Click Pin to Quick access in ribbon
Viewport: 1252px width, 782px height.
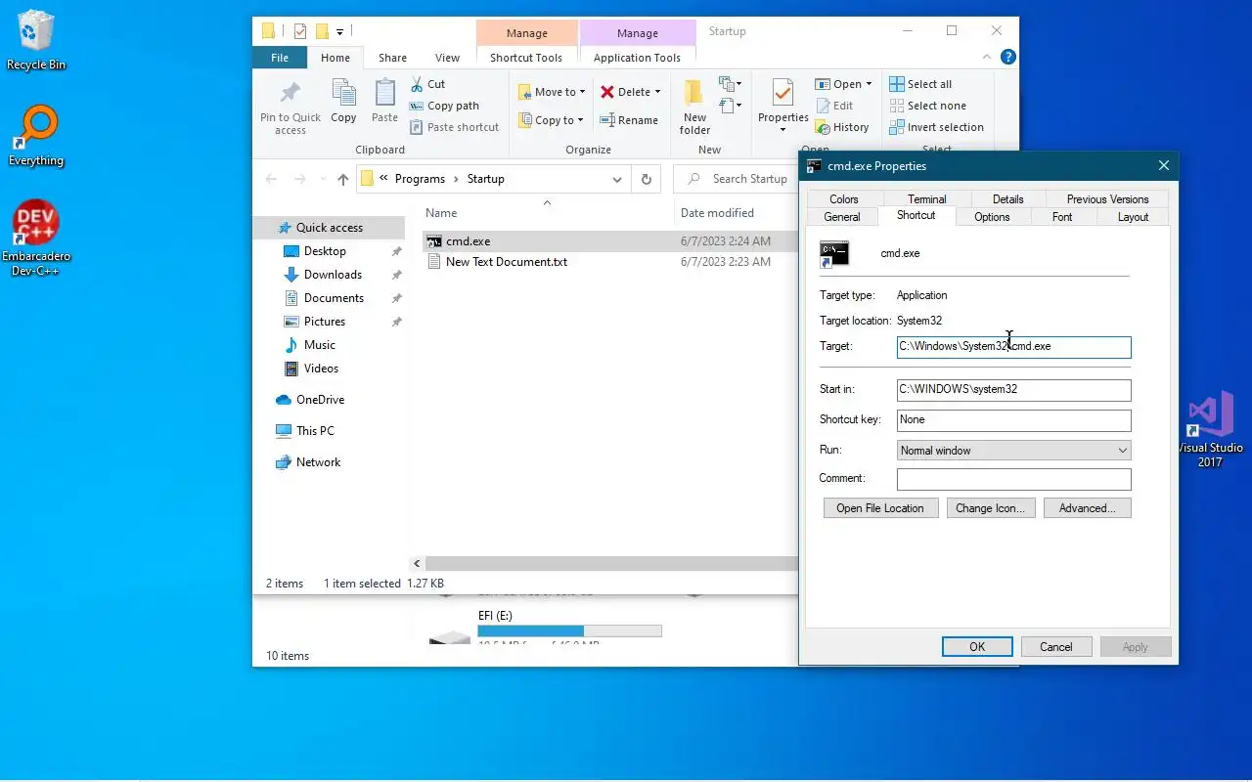pyautogui.click(x=291, y=107)
